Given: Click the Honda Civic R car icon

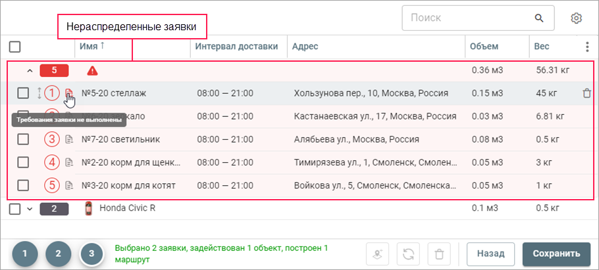Looking at the screenshot, I should click(89, 209).
